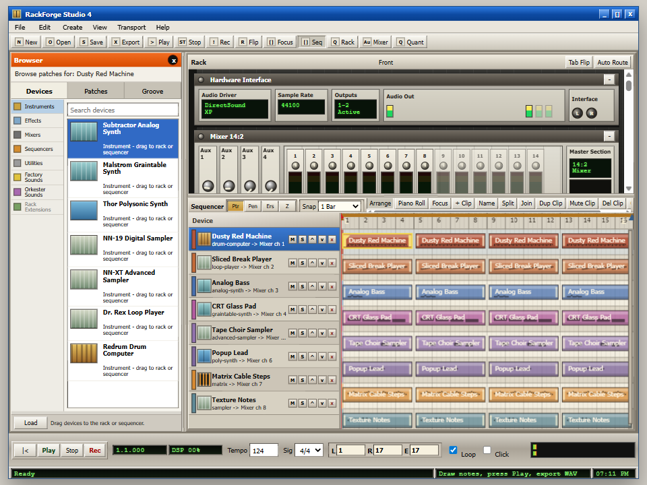Click the Quant toolbar button
Screen dimensions: 647x485
point(410,42)
